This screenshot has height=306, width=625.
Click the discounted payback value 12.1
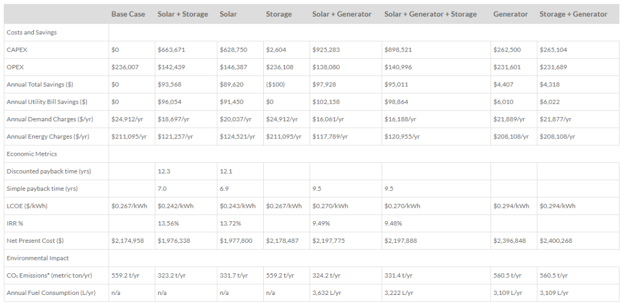(225, 171)
